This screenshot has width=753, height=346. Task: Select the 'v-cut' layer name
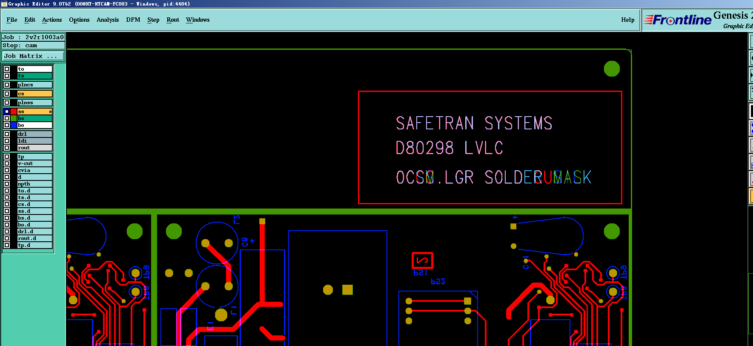point(34,163)
